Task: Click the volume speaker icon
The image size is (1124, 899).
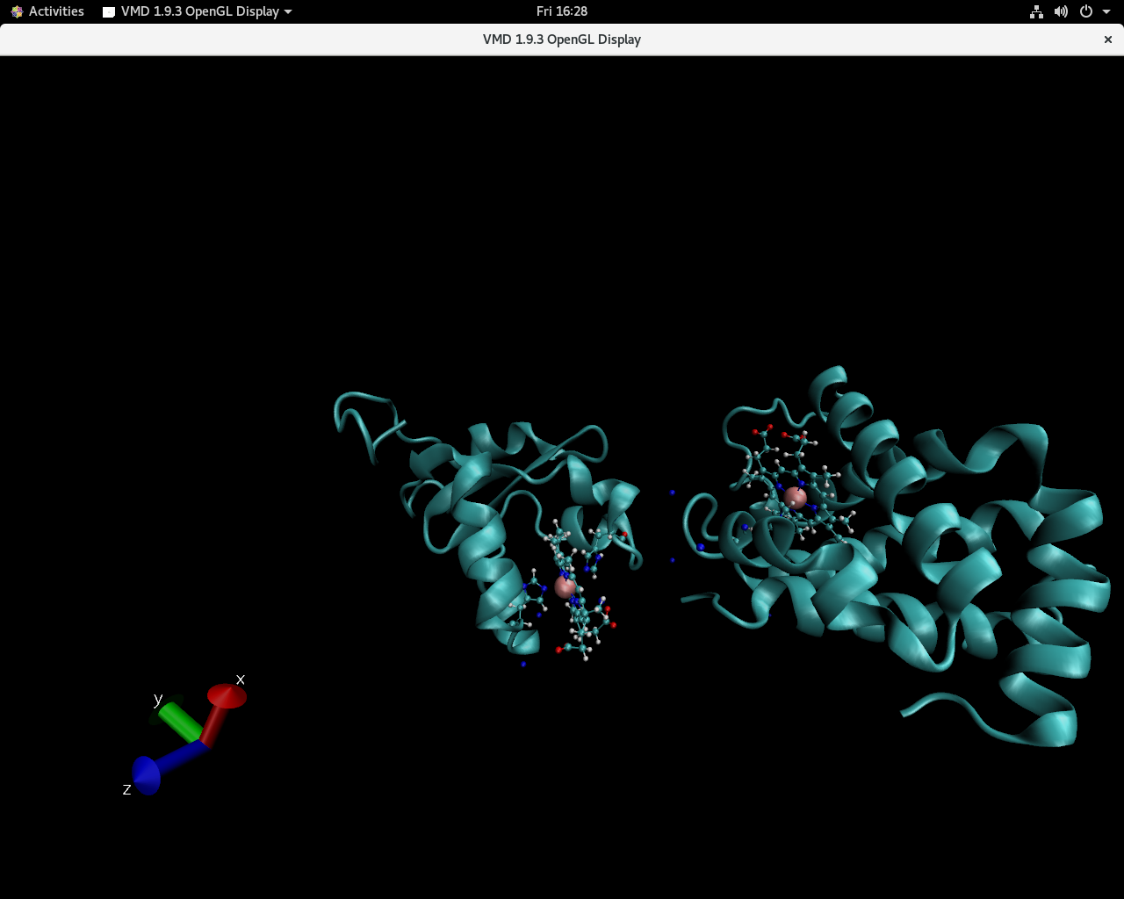Action: [x=1061, y=11]
